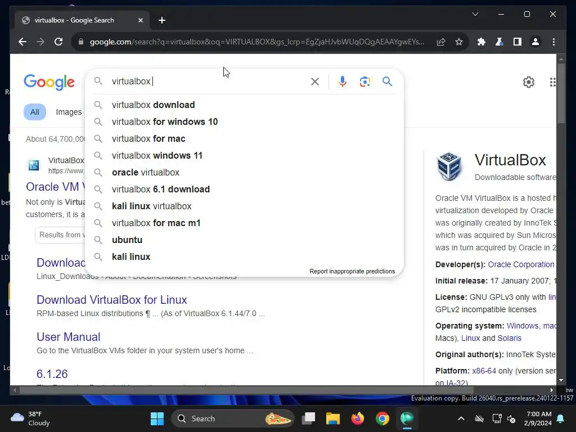This screenshot has height=432, width=576.
Task: View site info lock icon
Action: coord(81,42)
